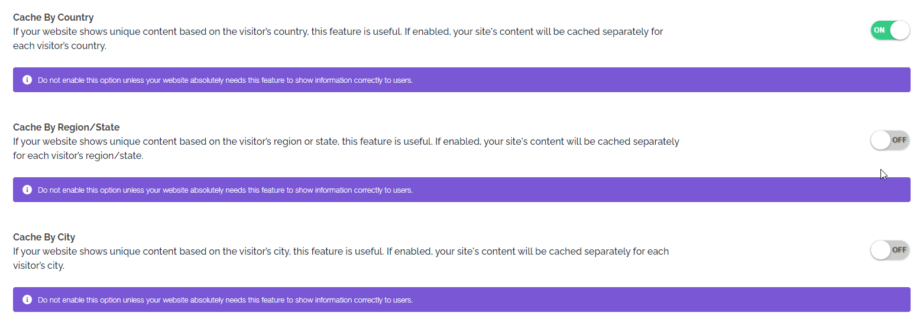This screenshot has height=322, width=923.
Task: Click the "Cache By Region/State" heading
Action: 66,128
